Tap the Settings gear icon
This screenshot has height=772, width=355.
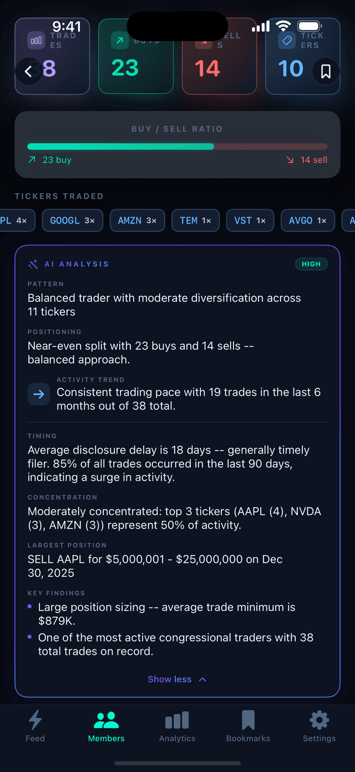coord(319,720)
